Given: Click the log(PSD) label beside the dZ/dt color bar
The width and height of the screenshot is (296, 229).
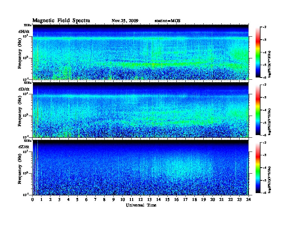Looking at the screenshot, I should pos(269,180).
